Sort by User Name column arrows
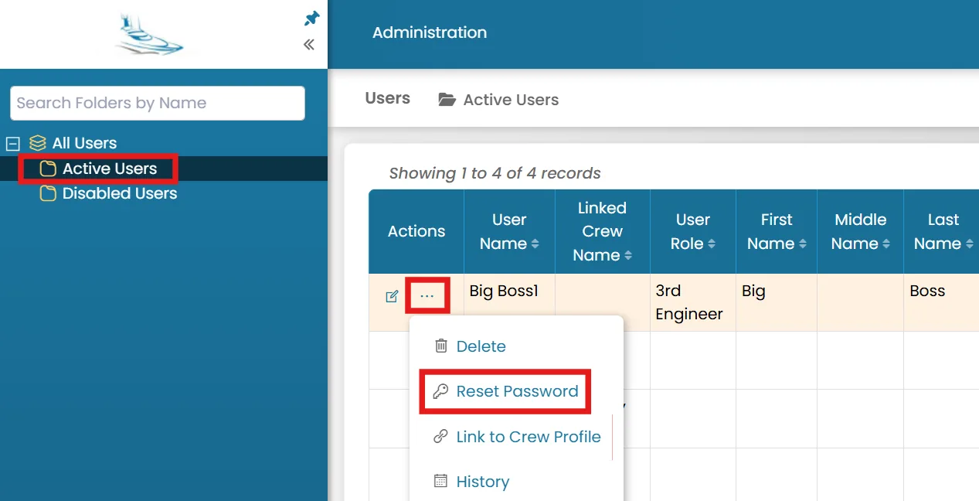This screenshot has width=979, height=501. tap(535, 244)
